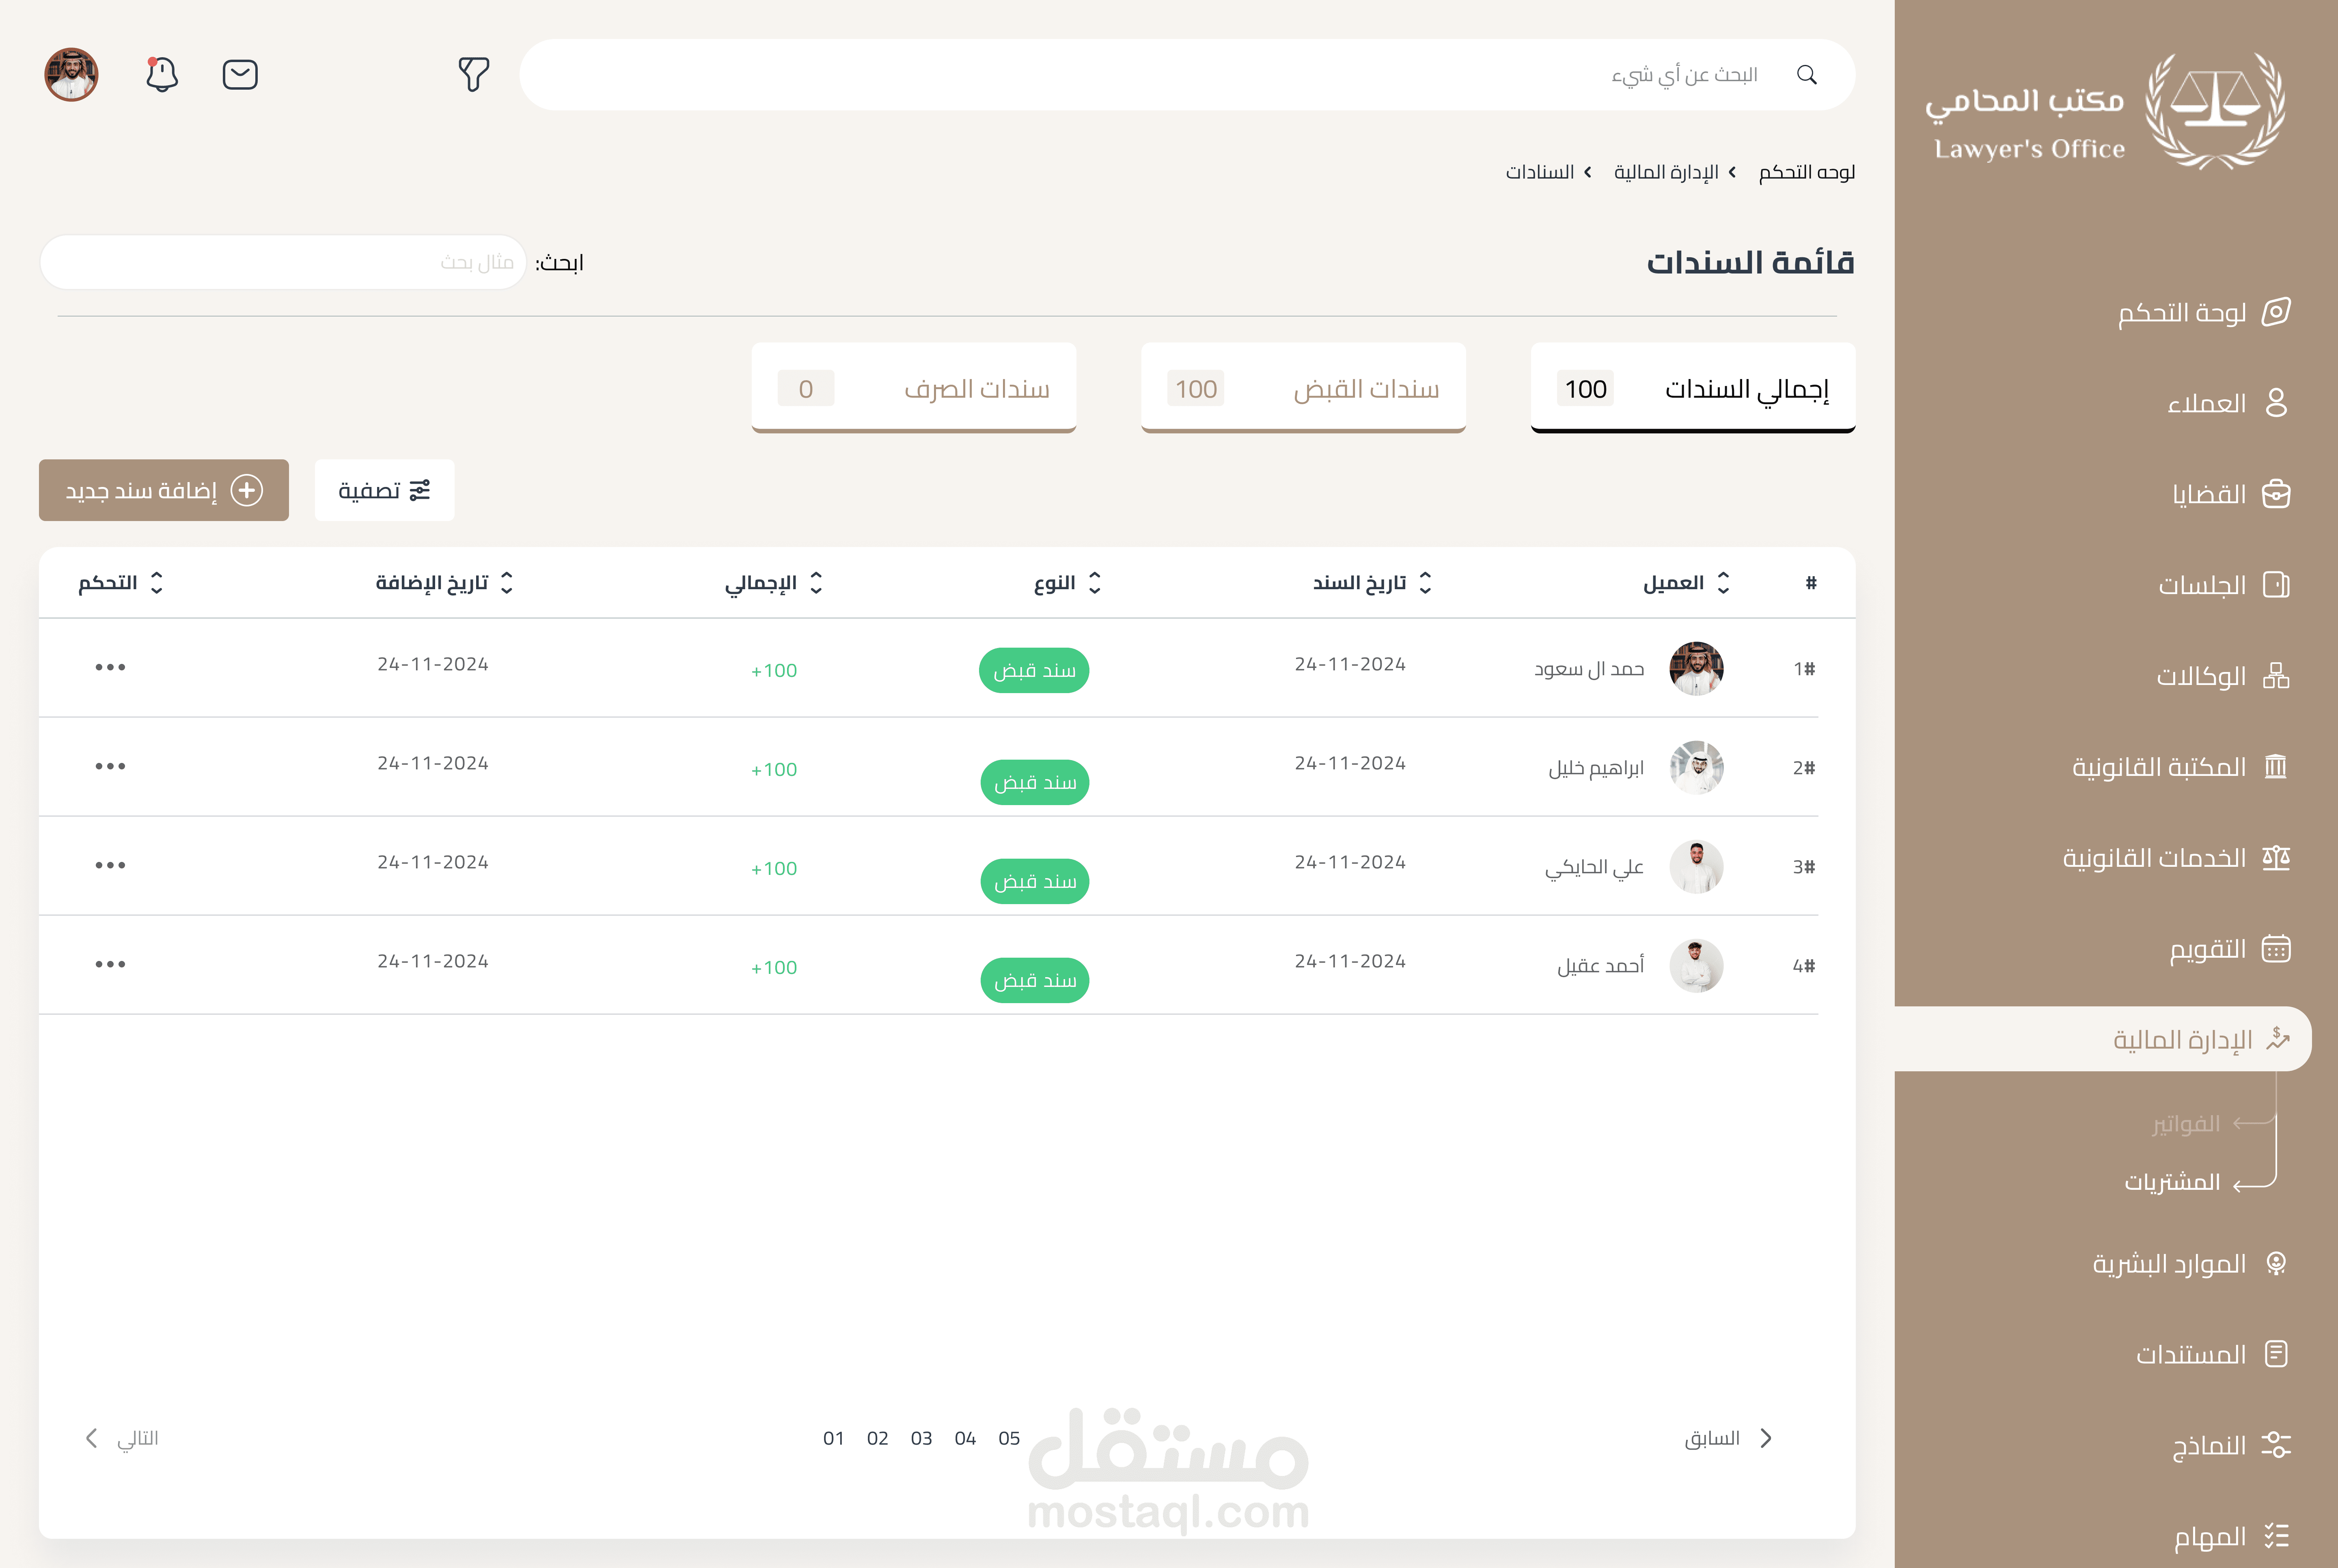This screenshot has width=2338, height=1568.
Task: Click الإدارة المالية breadcrumb link
Action: [1666, 172]
